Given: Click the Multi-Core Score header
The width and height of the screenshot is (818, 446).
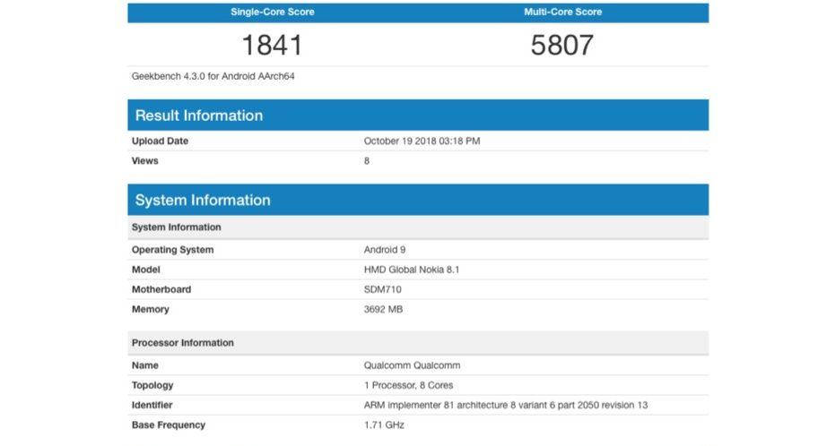Looking at the screenshot, I should [x=562, y=13].
